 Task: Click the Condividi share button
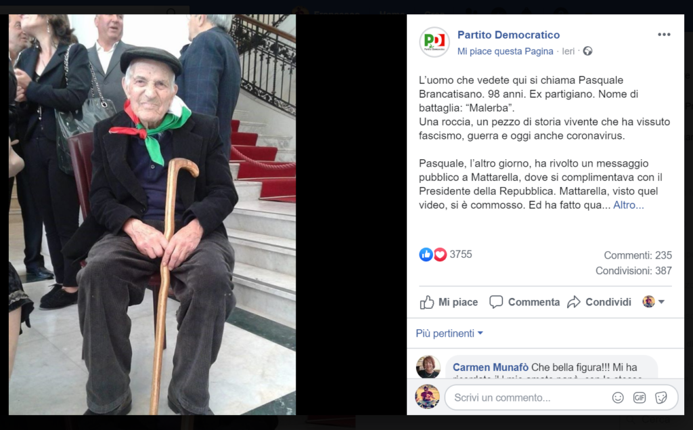click(600, 302)
